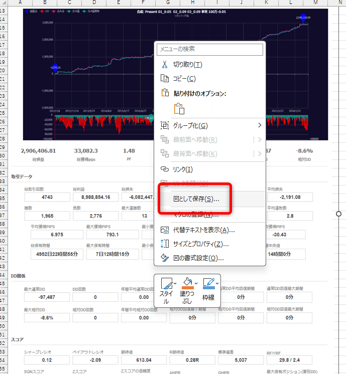Screen dimensions: 346x374
Task: Click the 793.1 max PIPS value
Action: click(112, 235)
